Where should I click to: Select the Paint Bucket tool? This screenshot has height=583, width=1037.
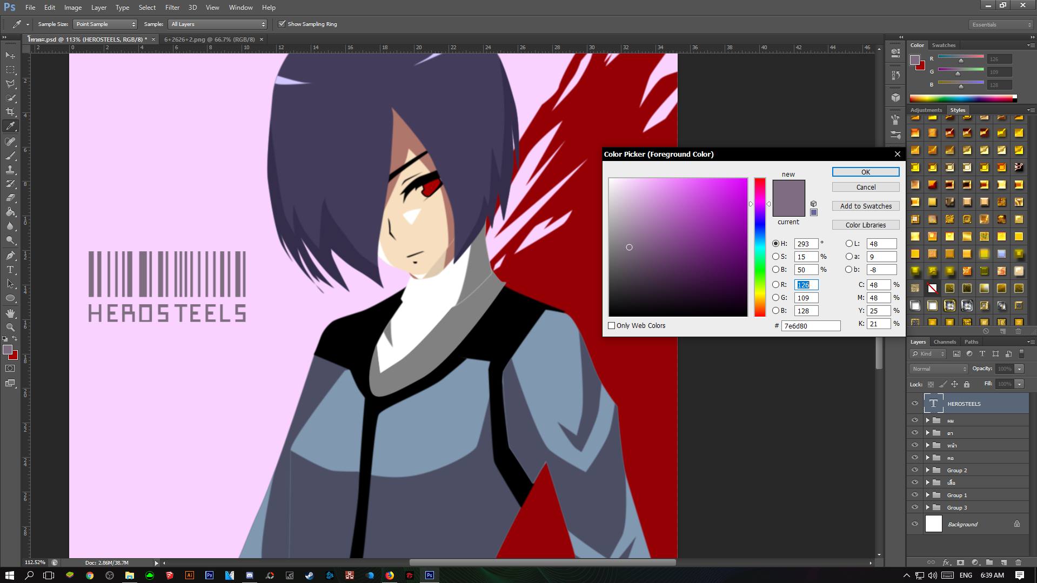[x=10, y=212]
